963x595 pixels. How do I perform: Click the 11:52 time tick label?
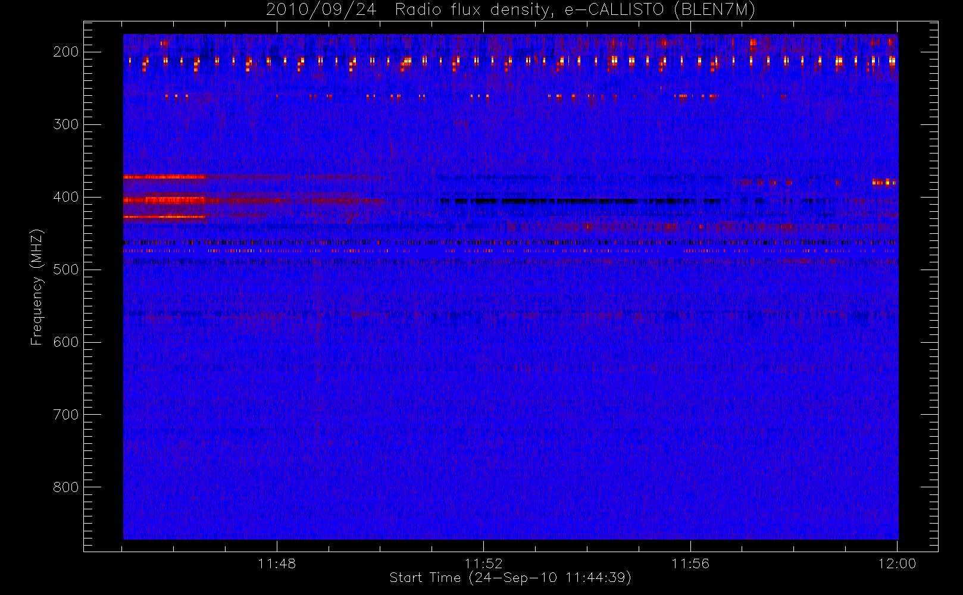pos(483,563)
